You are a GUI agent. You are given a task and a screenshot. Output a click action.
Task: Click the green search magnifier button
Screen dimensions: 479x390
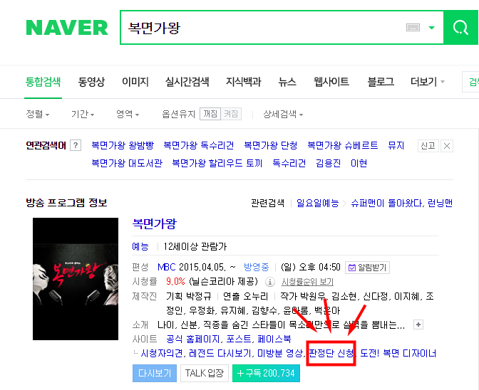(x=460, y=28)
